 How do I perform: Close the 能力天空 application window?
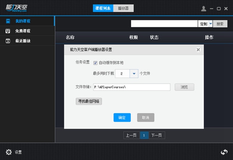226,9
